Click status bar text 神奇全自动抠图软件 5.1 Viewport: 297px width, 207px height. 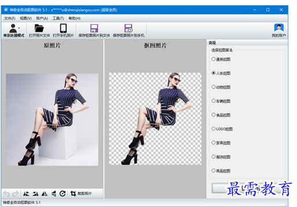coord(22,202)
